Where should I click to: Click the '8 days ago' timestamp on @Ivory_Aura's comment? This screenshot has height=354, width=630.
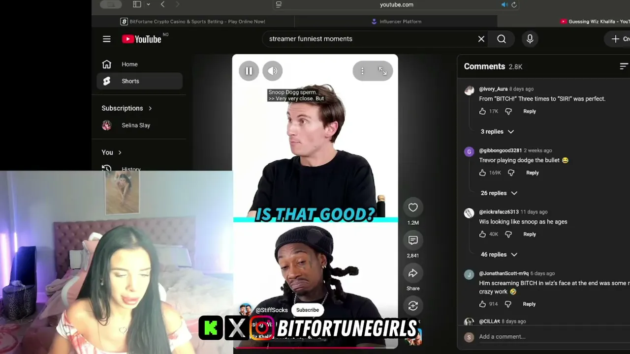(521, 89)
